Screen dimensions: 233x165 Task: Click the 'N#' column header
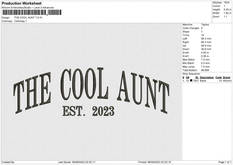pyautogui.click(x=188, y=77)
